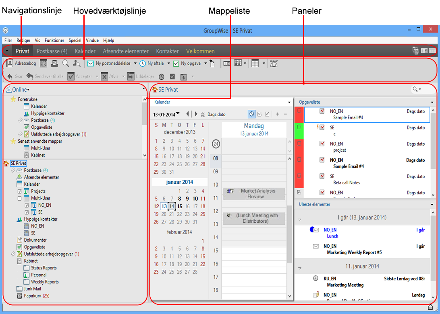440x314 pixels.
Task: Open the Funktioner menu
Action: (x=54, y=40)
